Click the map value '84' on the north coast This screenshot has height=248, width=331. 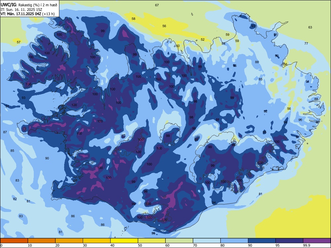223,43
